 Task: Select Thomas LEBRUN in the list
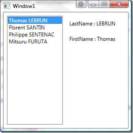pos(35,20)
